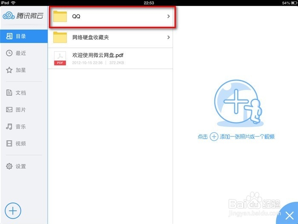Click the 网络硬盘收藏夹 folder name

point(90,38)
